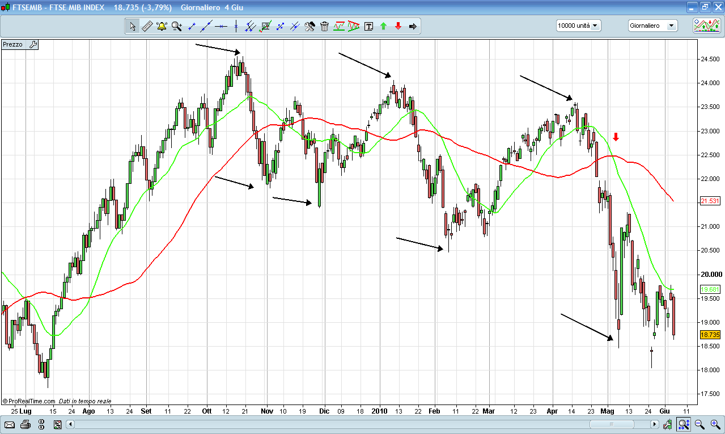
Task: Click the horizontal scrollbar left arrow
Action: (x=70, y=424)
